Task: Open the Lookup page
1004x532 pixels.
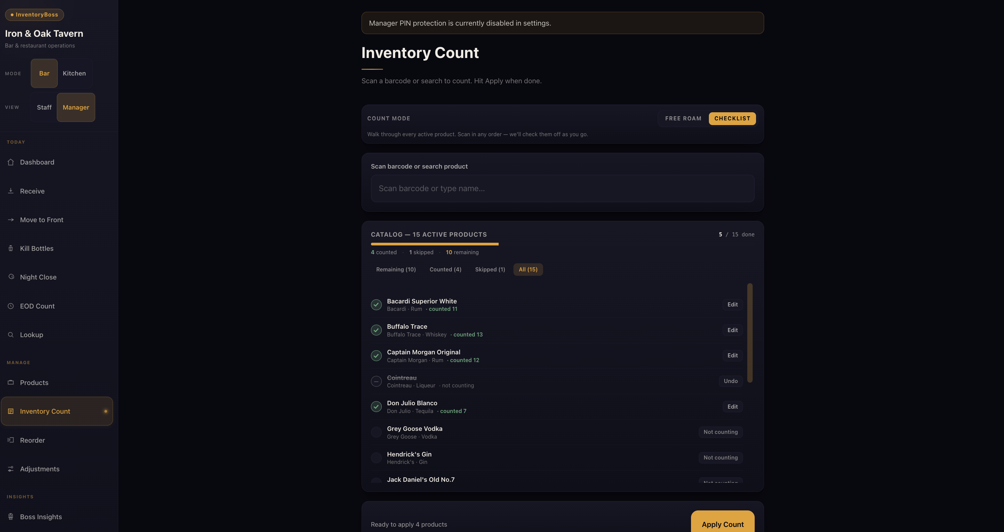Action: 57,335
